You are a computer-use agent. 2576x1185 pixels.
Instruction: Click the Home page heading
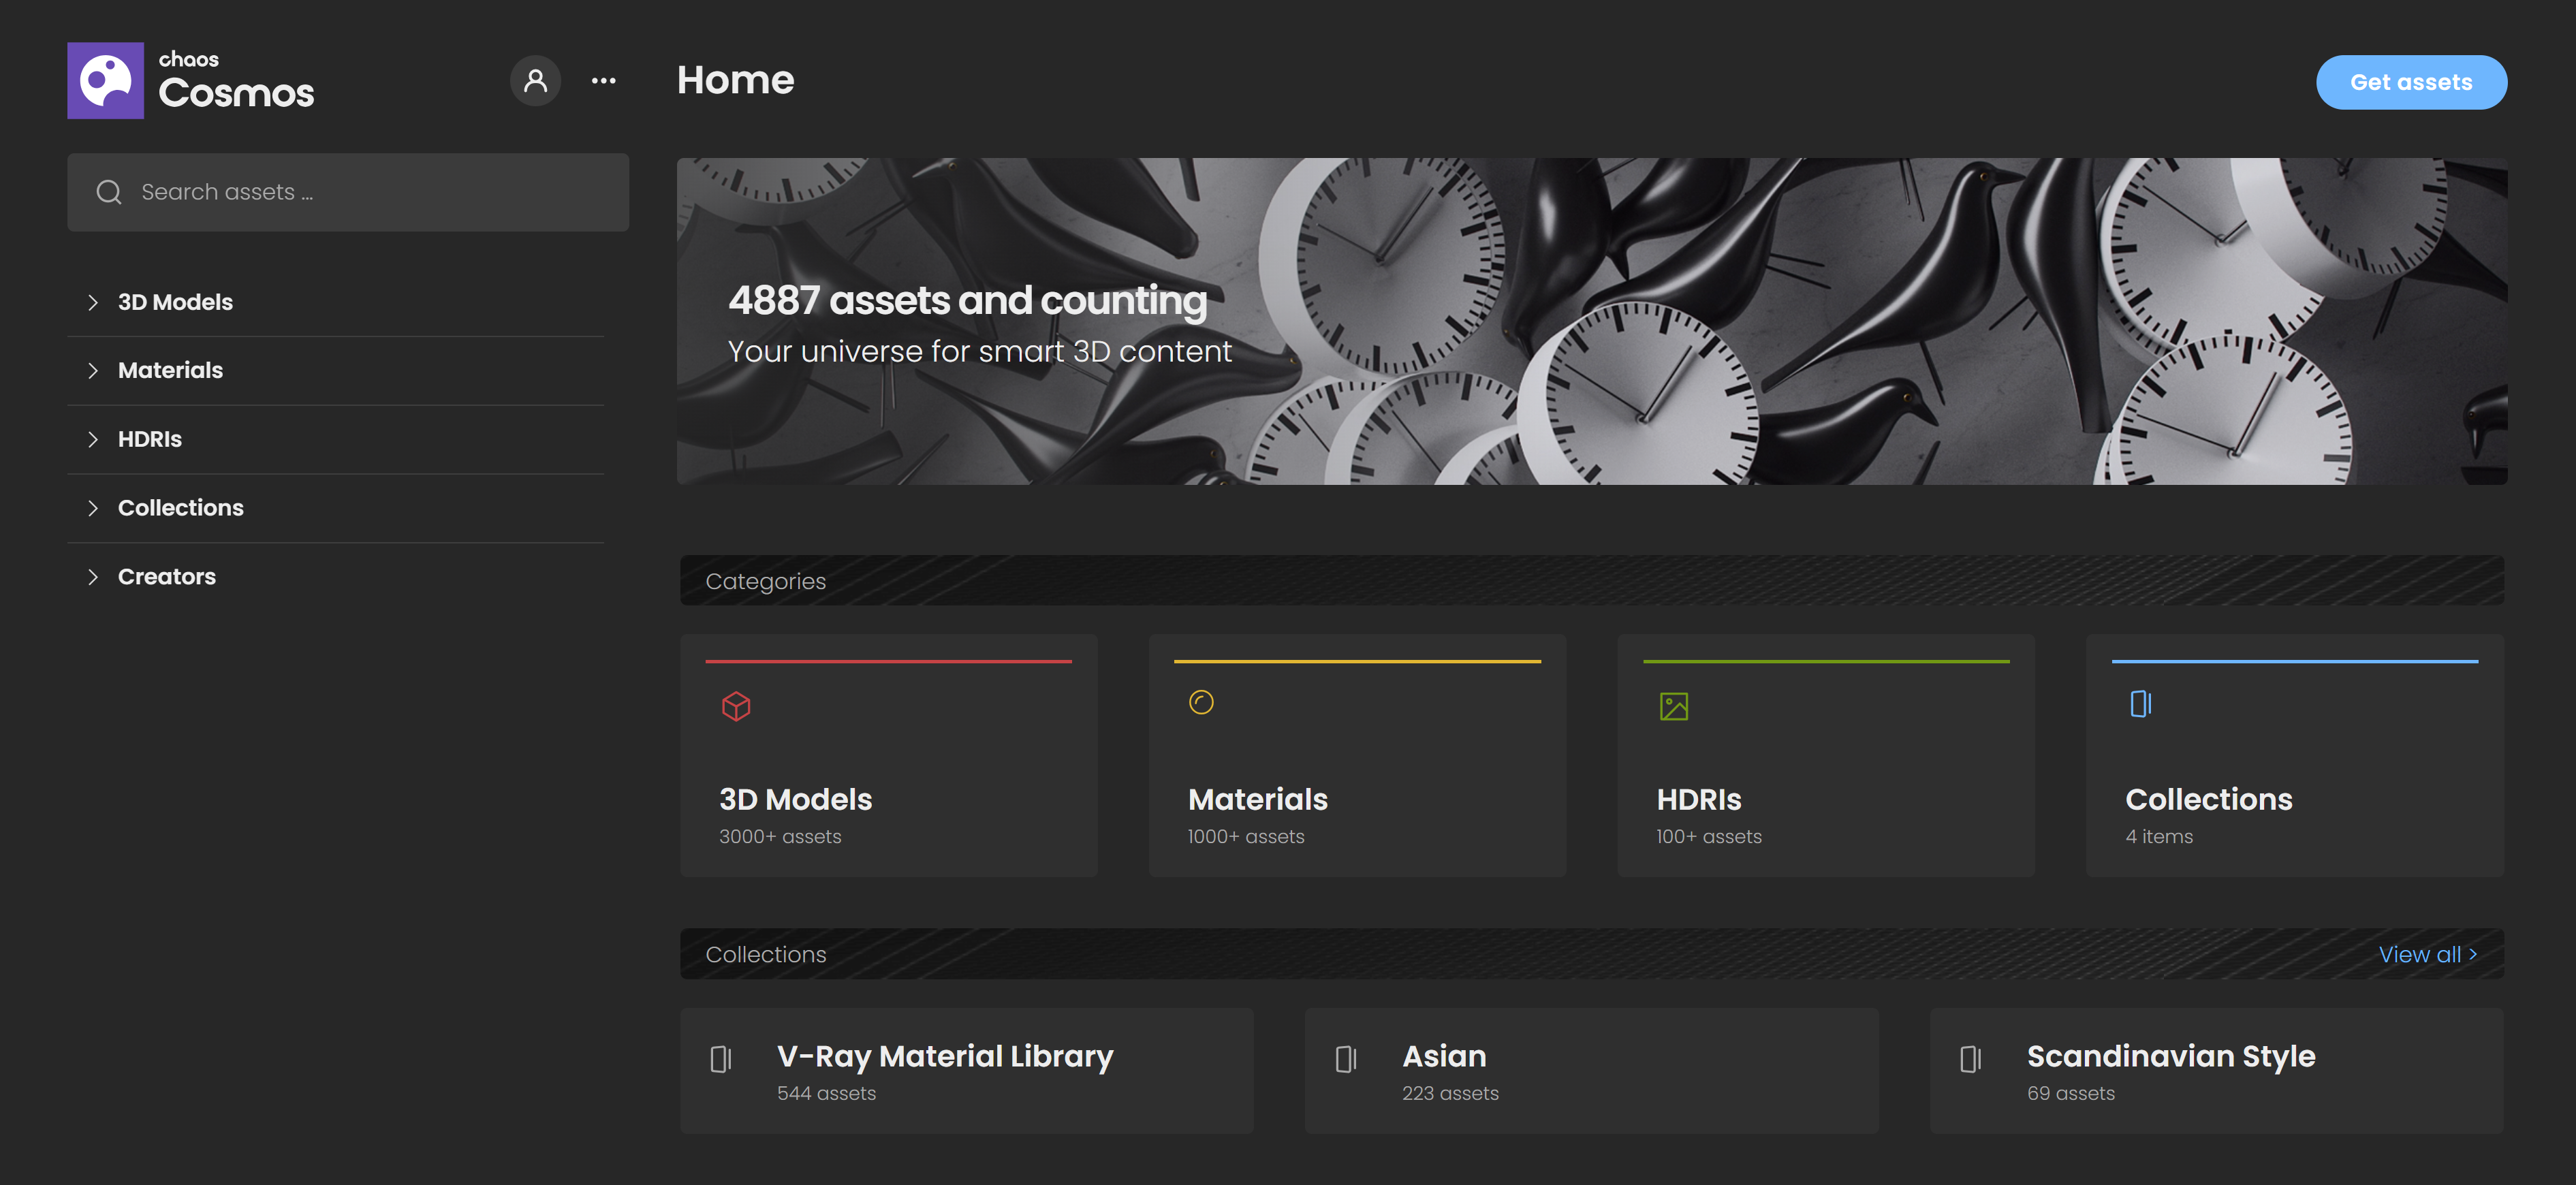pyautogui.click(x=735, y=80)
